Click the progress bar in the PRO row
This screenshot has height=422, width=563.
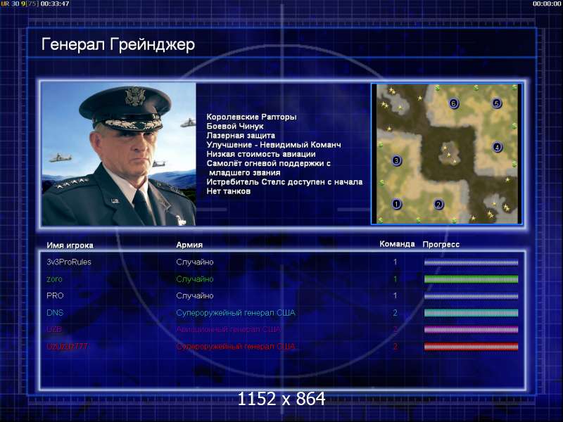coord(471,296)
